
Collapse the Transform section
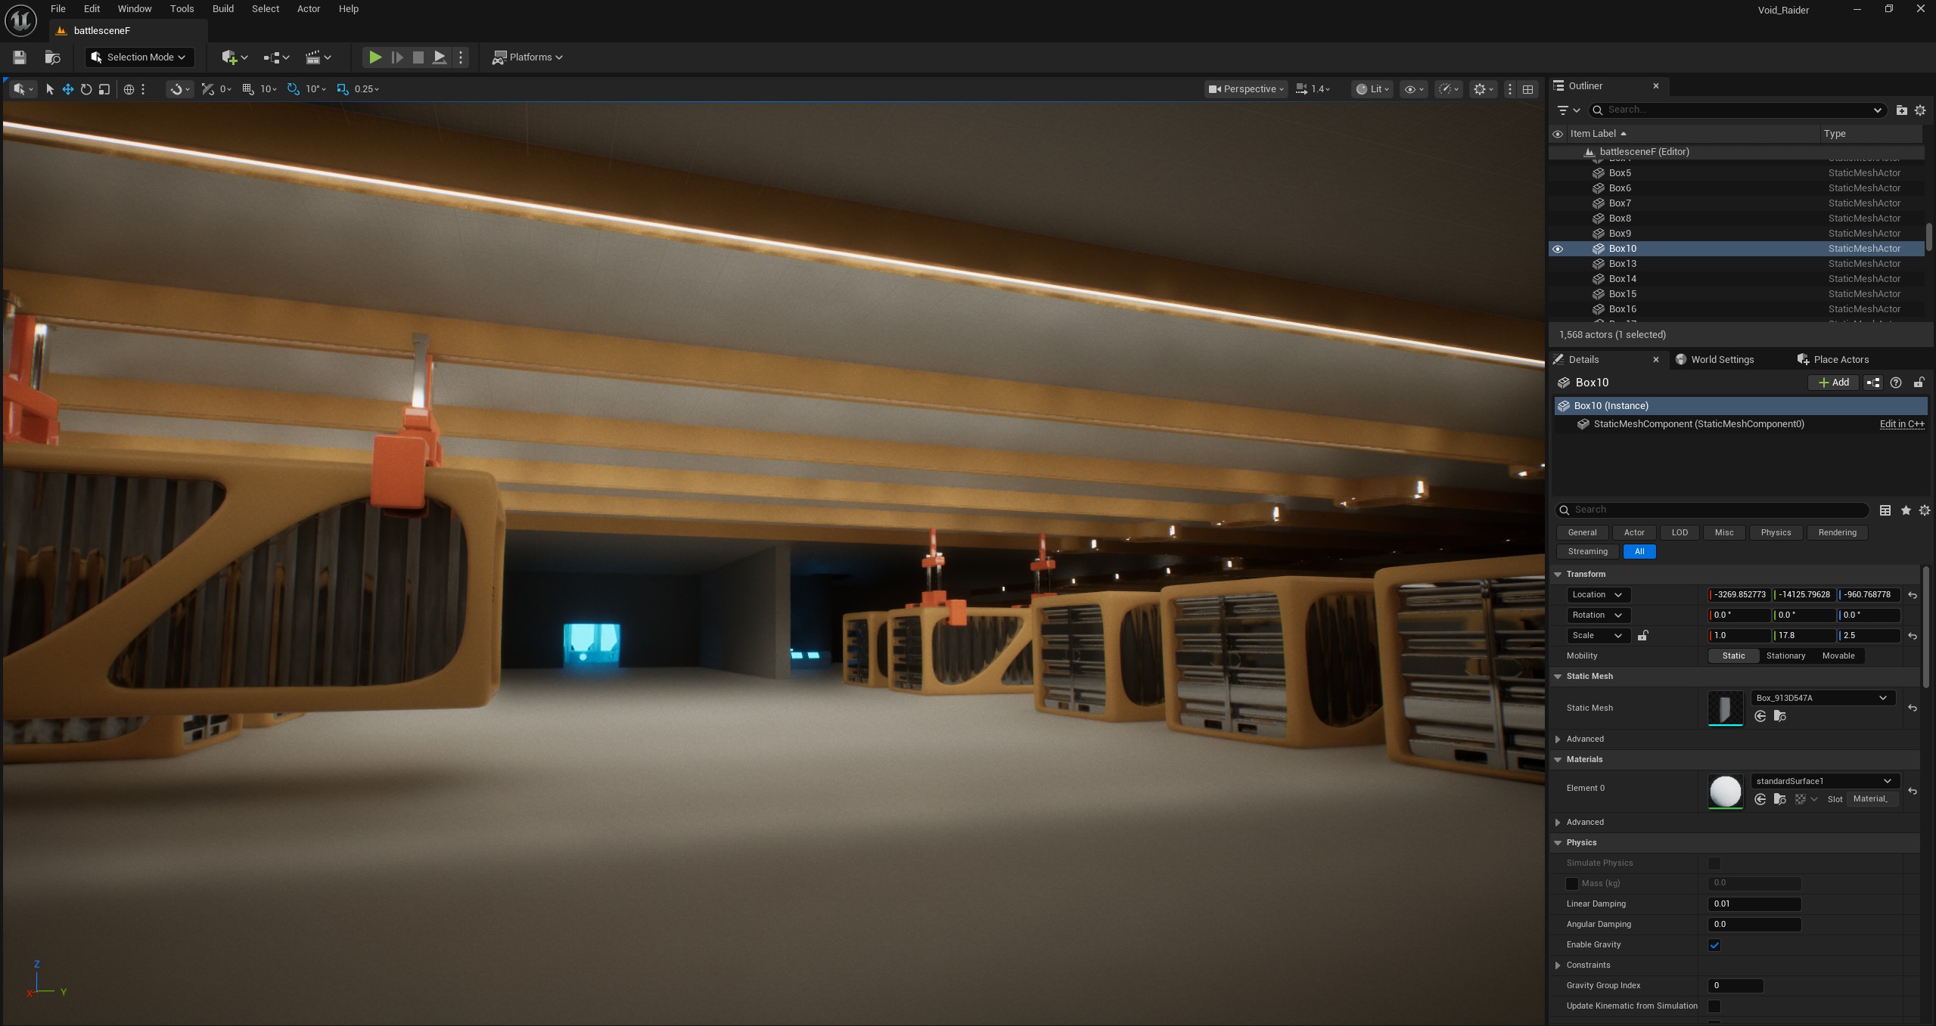(x=1558, y=575)
